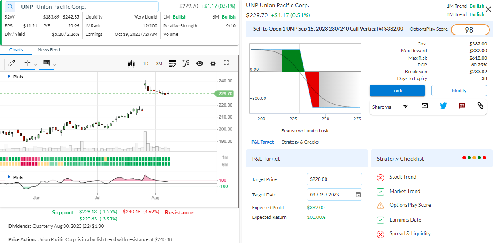493x243 pixels.
Task: Toggle the Market Trend checkbox
Action: pyautogui.click(x=380, y=192)
